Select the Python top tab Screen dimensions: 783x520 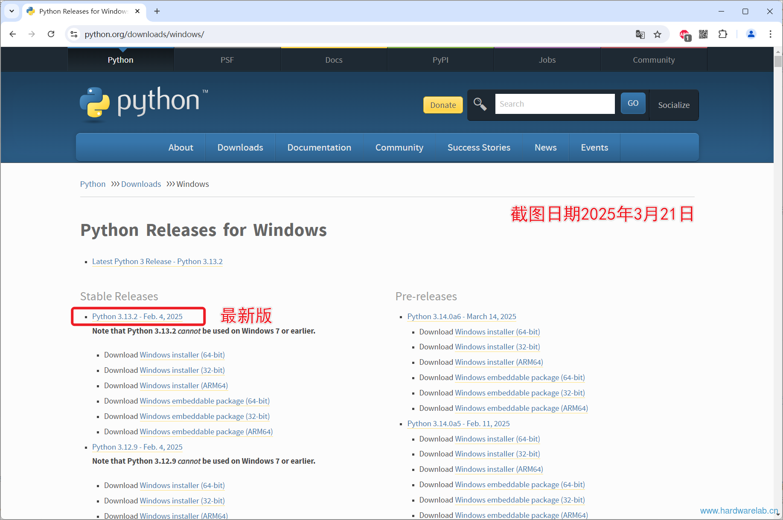pyautogui.click(x=120, y=60)
